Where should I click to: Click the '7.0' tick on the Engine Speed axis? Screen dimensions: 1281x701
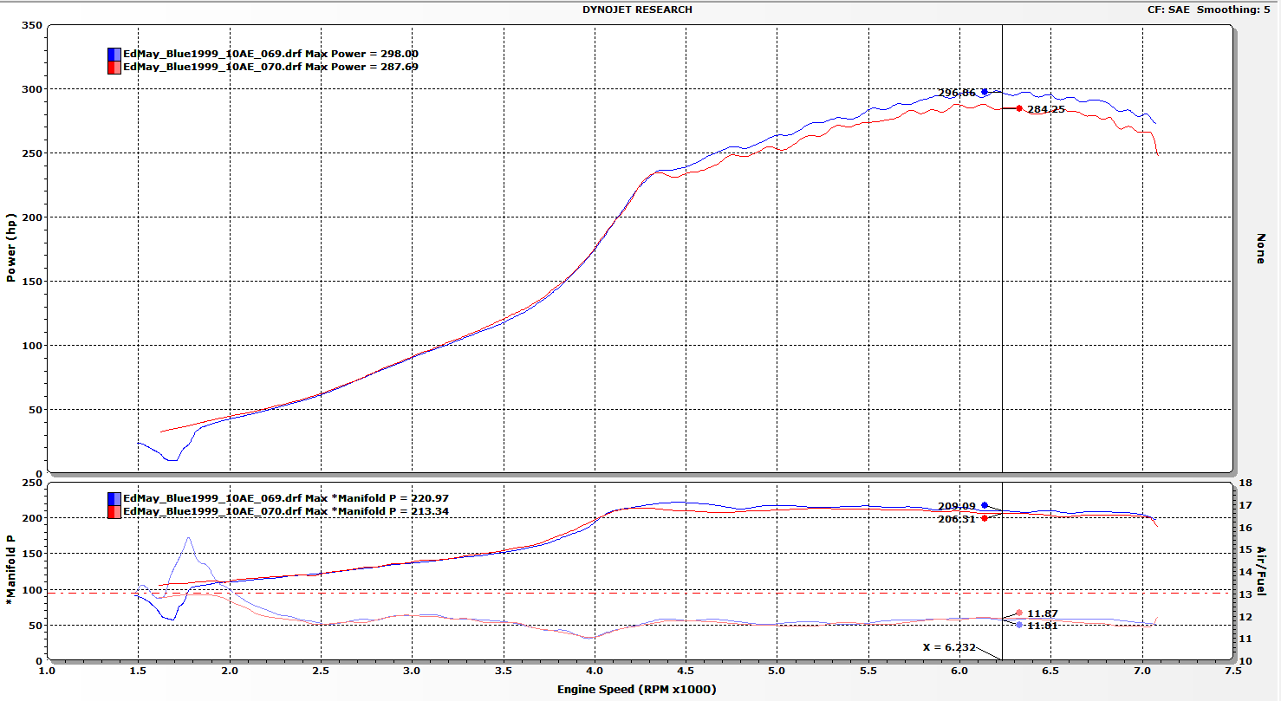[x=1141, y=671]
